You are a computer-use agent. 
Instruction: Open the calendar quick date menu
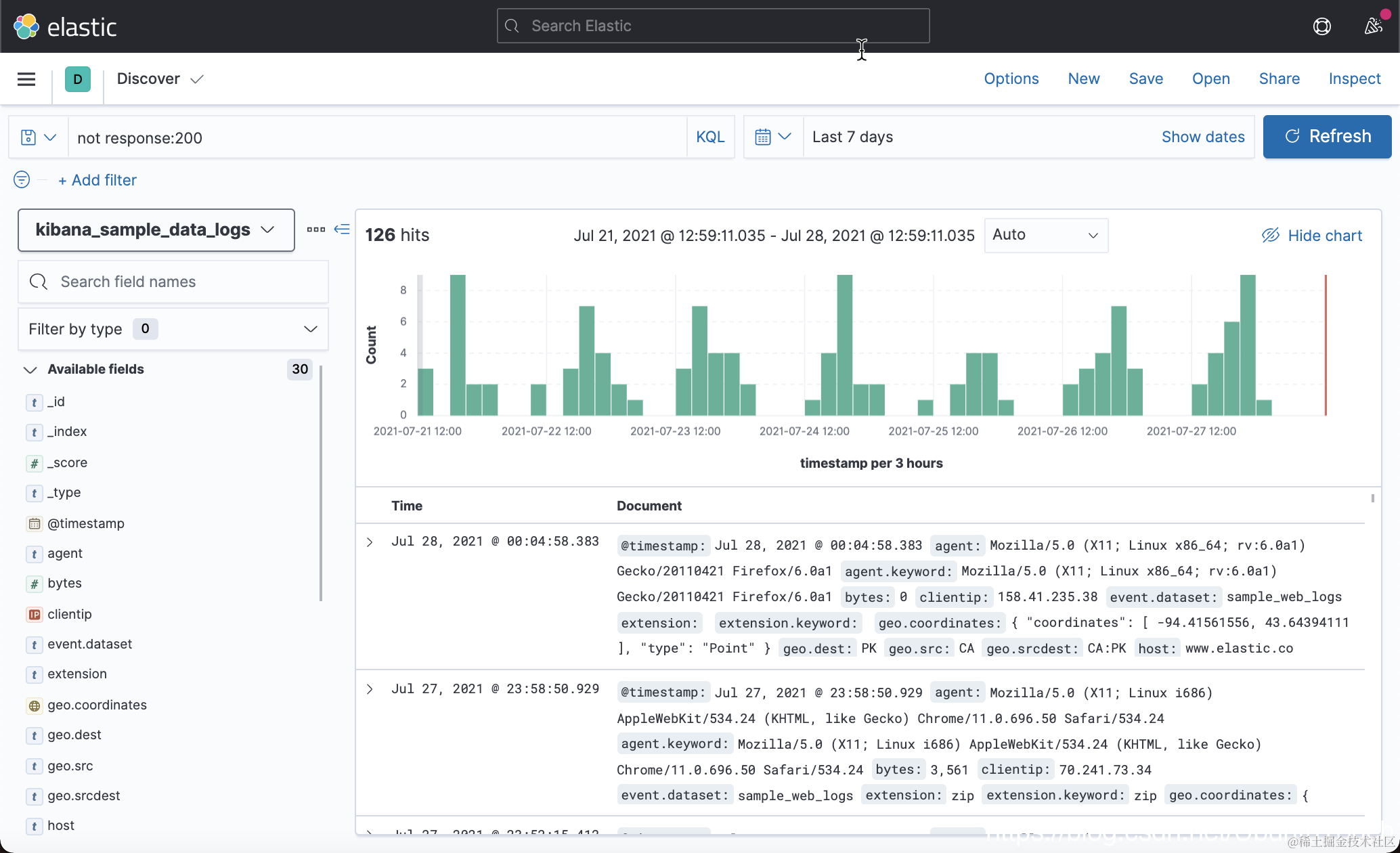pos(773,137)
